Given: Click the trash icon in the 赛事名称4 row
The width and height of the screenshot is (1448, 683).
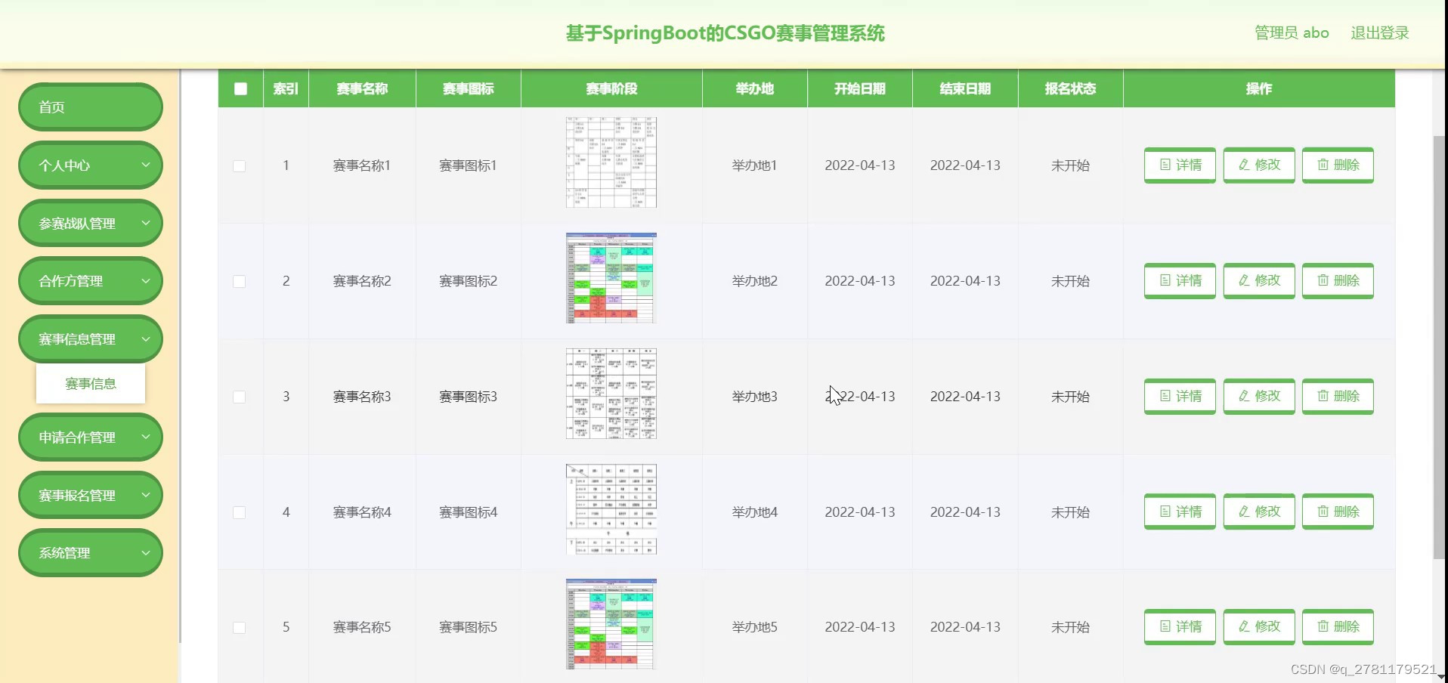Looking at the screenshot, I should coord(1323,511).
